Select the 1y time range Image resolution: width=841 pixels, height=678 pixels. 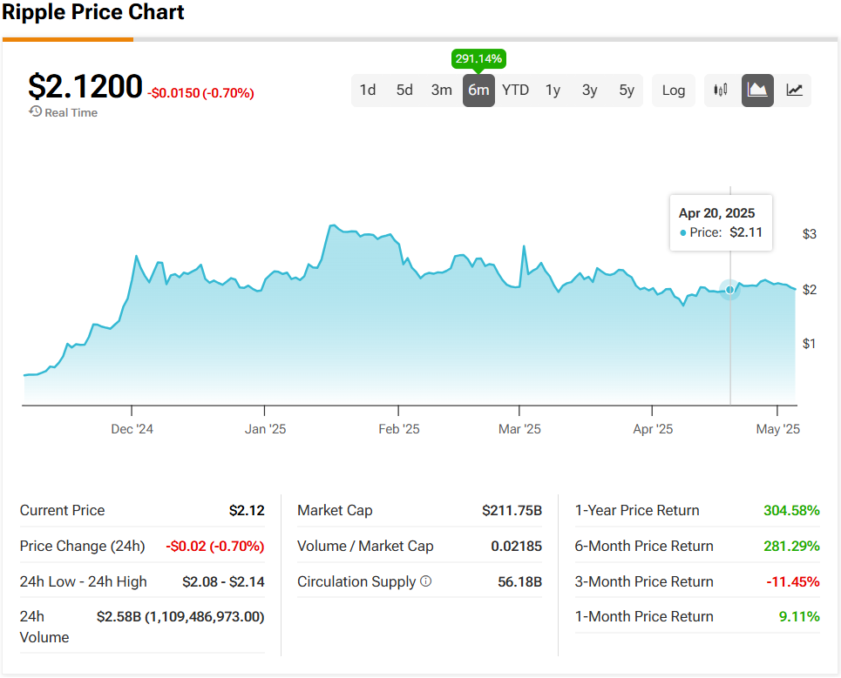click(x=553, y=90)
